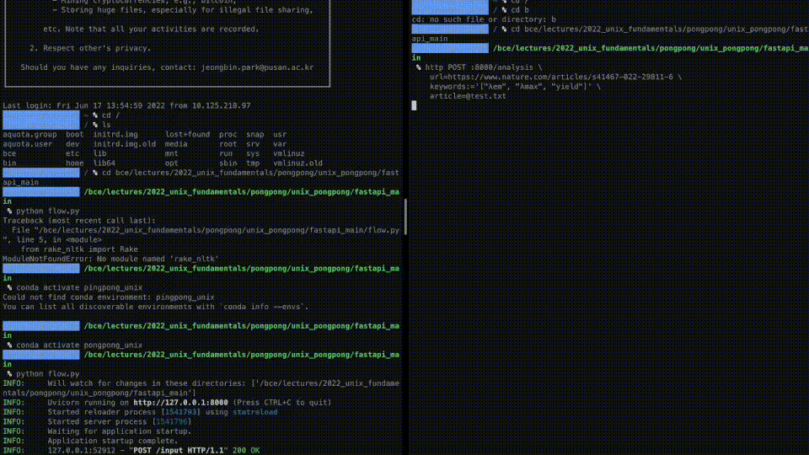Click the 'aquota.group' entry in ls output

pyautogui.click(x=30, y=135)
